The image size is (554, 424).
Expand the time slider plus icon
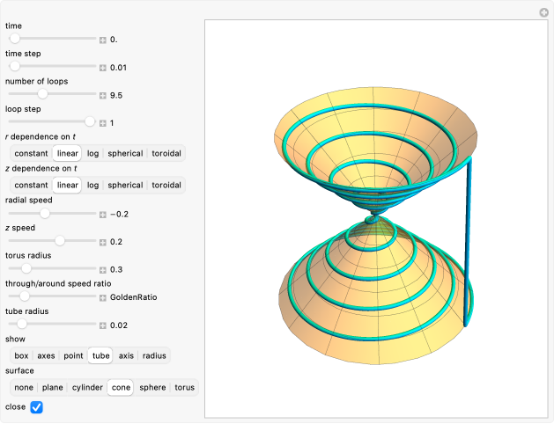[x=103, y=40]
